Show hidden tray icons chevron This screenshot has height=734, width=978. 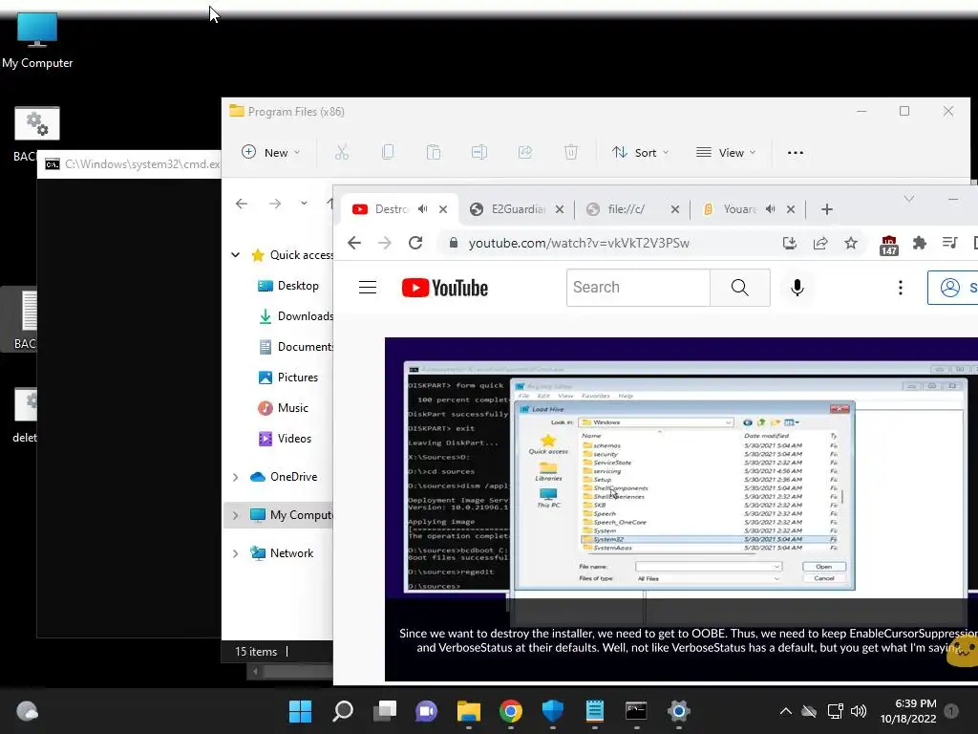pyautogui.click(x=786, y=711)
